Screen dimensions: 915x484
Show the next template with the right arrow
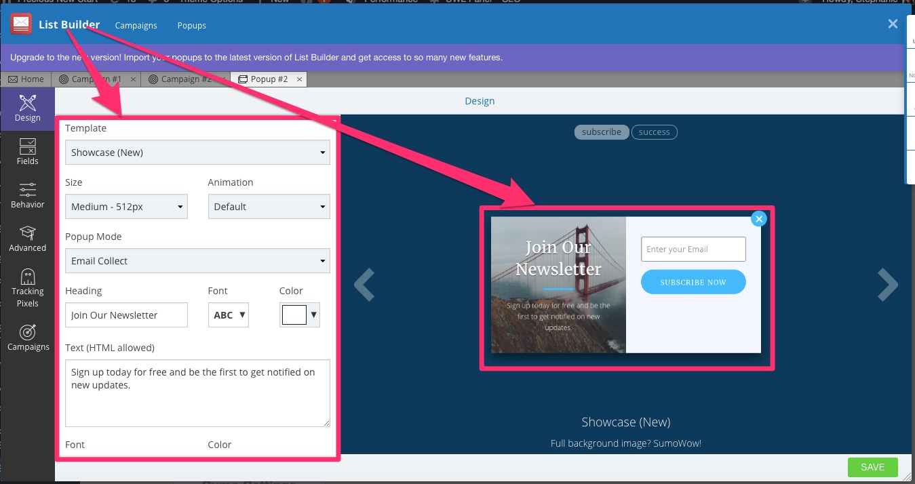(x=888, y=285)
